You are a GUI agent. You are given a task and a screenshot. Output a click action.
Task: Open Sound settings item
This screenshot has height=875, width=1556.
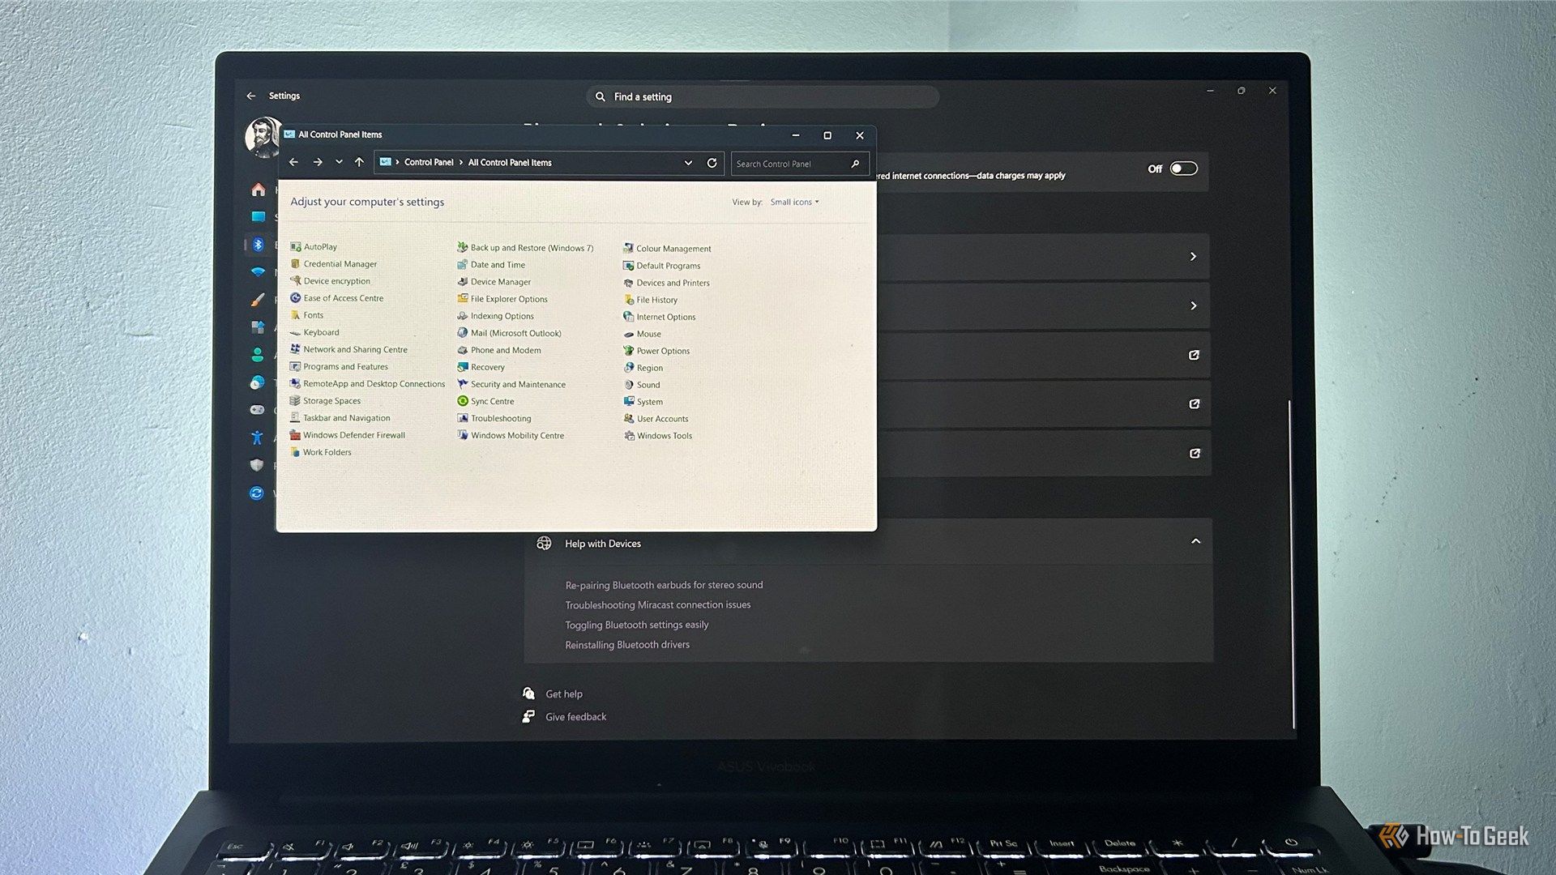tap(642, 385)
